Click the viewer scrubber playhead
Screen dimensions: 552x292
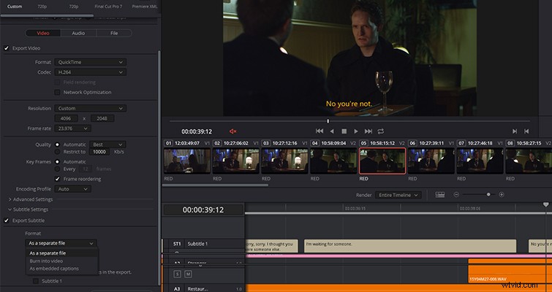tap(328, 121)
